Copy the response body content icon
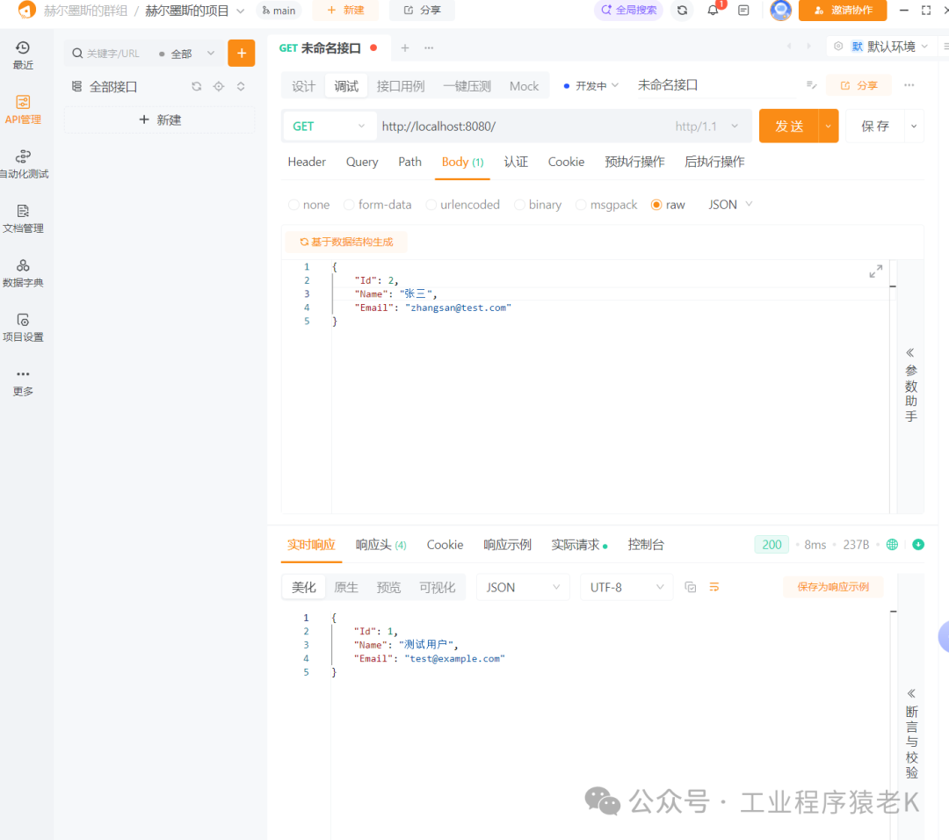 [690, 587]
